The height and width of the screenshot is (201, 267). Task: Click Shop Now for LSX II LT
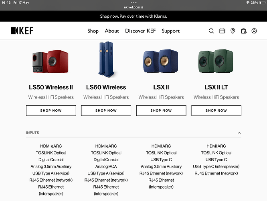pyautogui.click(x=216, y=111)
